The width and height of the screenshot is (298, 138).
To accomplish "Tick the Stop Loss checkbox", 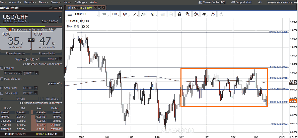I will point(2,88).
